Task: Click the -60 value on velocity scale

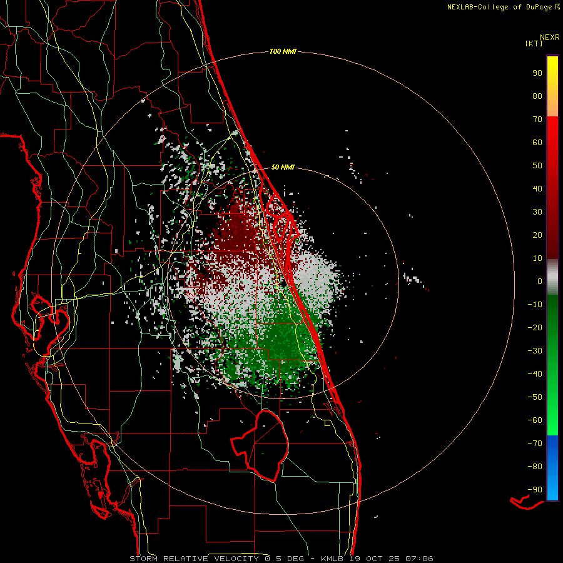Action: (535, 420)
